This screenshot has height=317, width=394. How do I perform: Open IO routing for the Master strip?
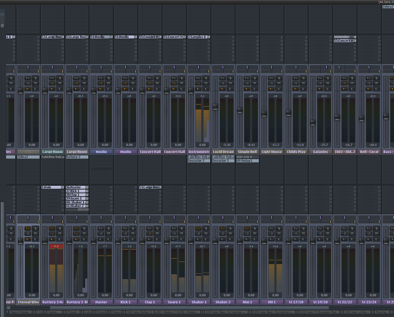101,234
